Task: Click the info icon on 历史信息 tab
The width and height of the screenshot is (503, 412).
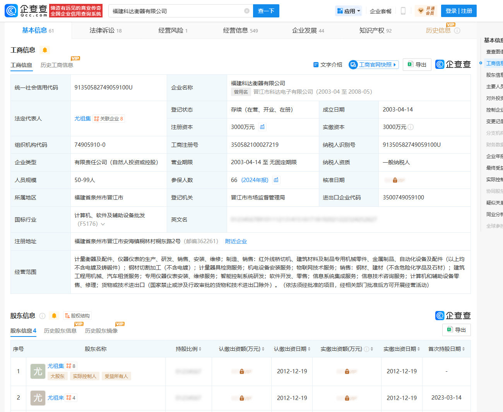Action: point(457,31)
